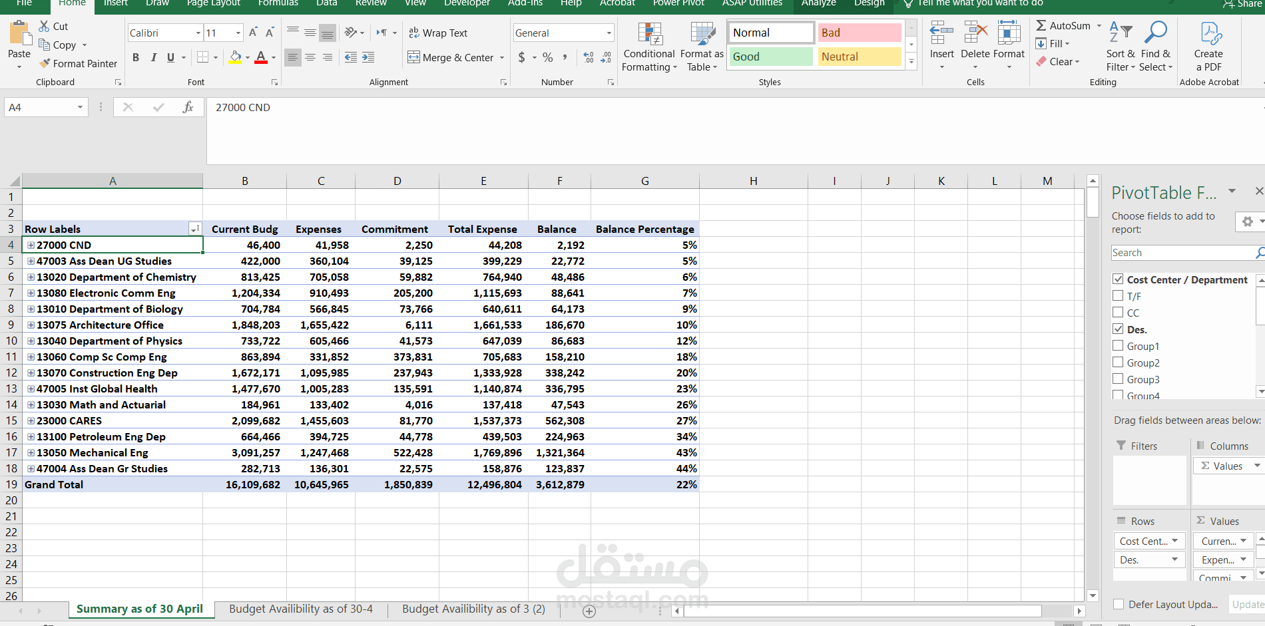Click the Find & Select magnifier icon
Screen dimensions: 1265x626
[x=1155, y=32]
